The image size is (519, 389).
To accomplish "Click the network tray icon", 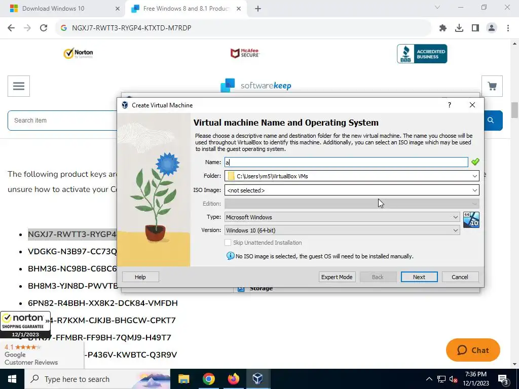I will point(441,379).
